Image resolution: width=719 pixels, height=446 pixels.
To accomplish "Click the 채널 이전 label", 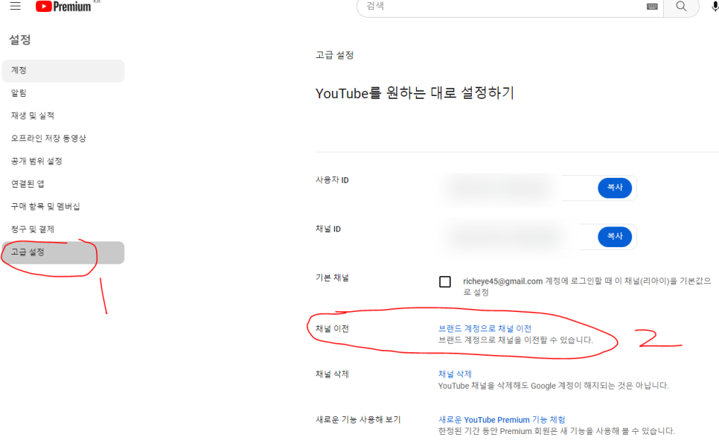I will click(332, 328).
